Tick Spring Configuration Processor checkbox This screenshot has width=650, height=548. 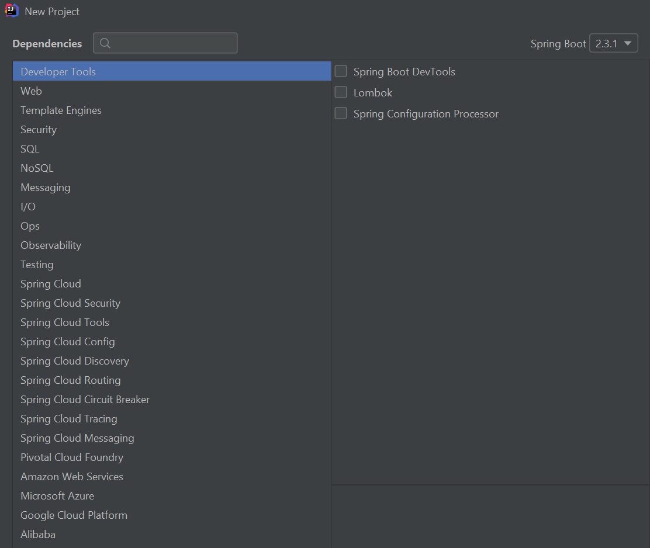click(x=341, y=113)
